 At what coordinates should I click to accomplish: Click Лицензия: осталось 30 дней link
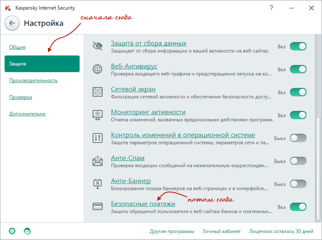(x=281, y=231)
